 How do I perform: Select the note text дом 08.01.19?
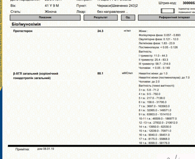click(46, 149)
